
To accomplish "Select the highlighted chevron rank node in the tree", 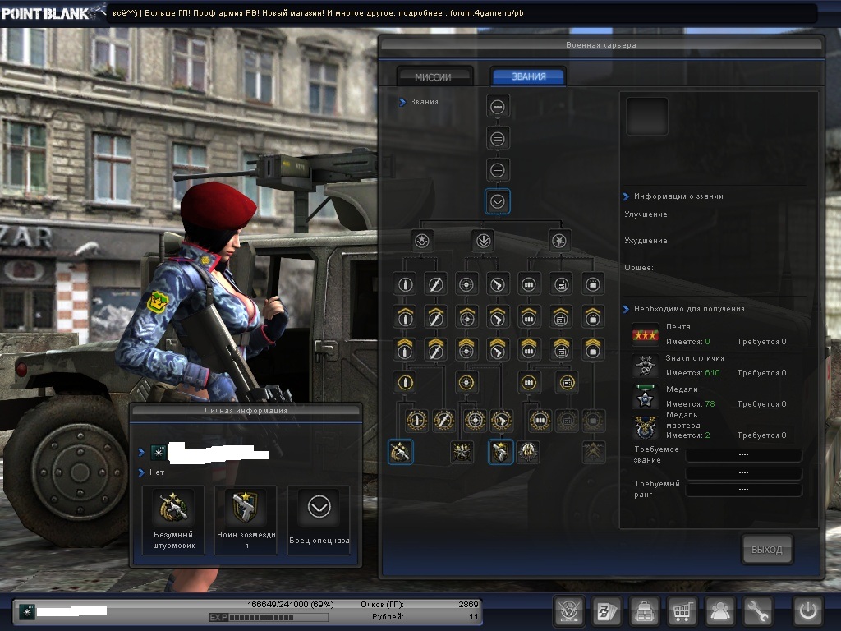I will tap(497, 201).
